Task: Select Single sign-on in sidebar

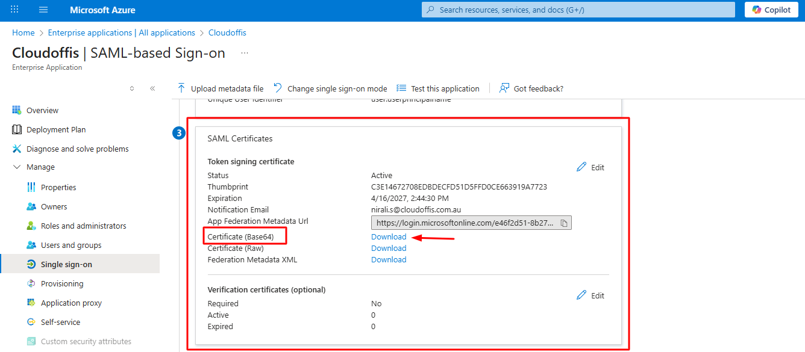Action: (80, 264)
